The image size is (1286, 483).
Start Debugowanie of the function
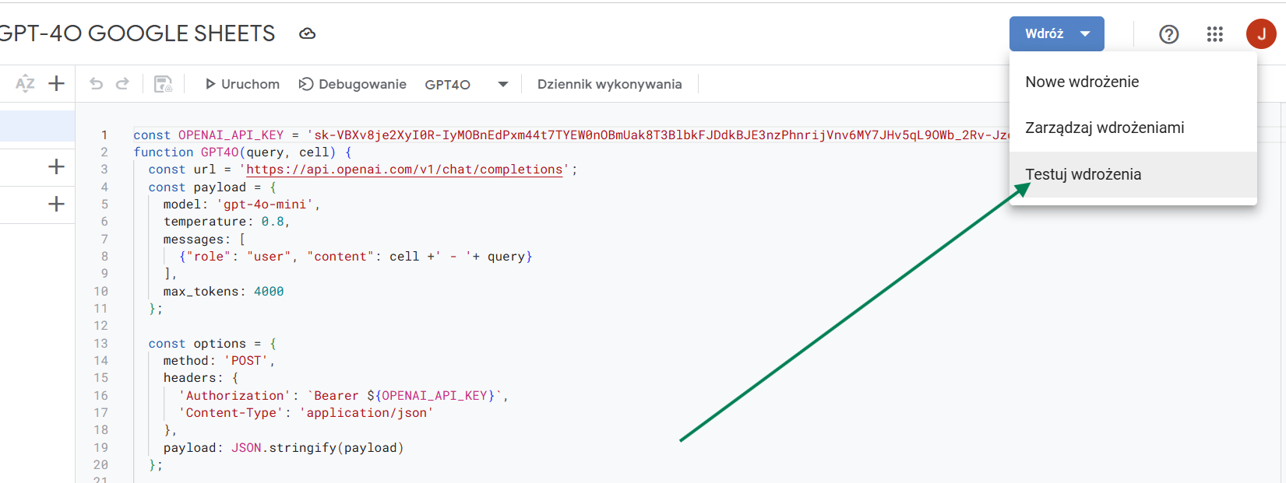pos(353,84)
